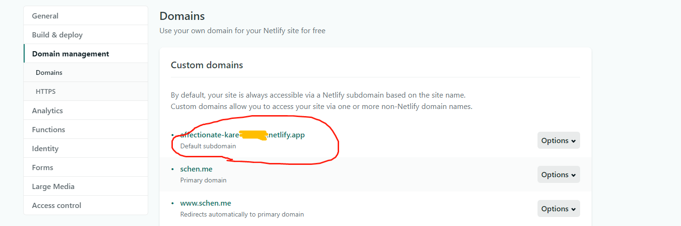Expand Options for schen.me primary domain
The image size is (681, 226).
[x=558, y=175]
